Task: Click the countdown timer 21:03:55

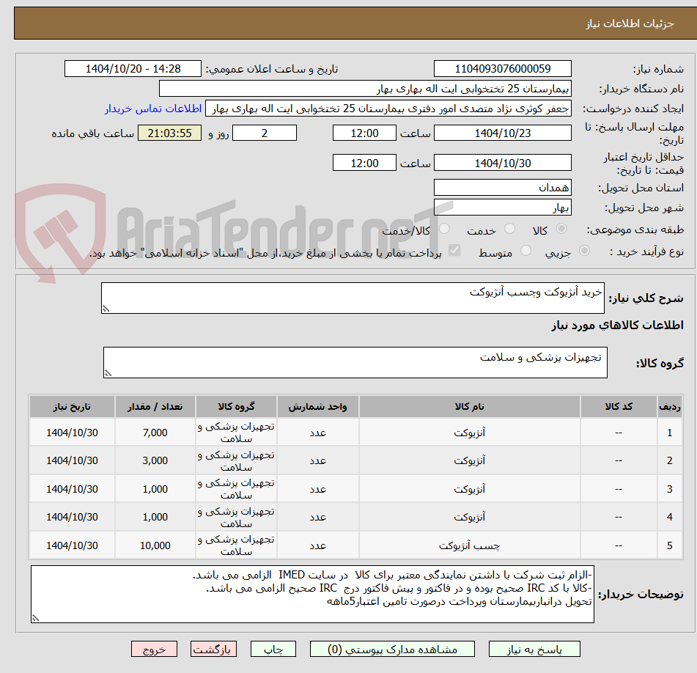Action: point(169,133)
